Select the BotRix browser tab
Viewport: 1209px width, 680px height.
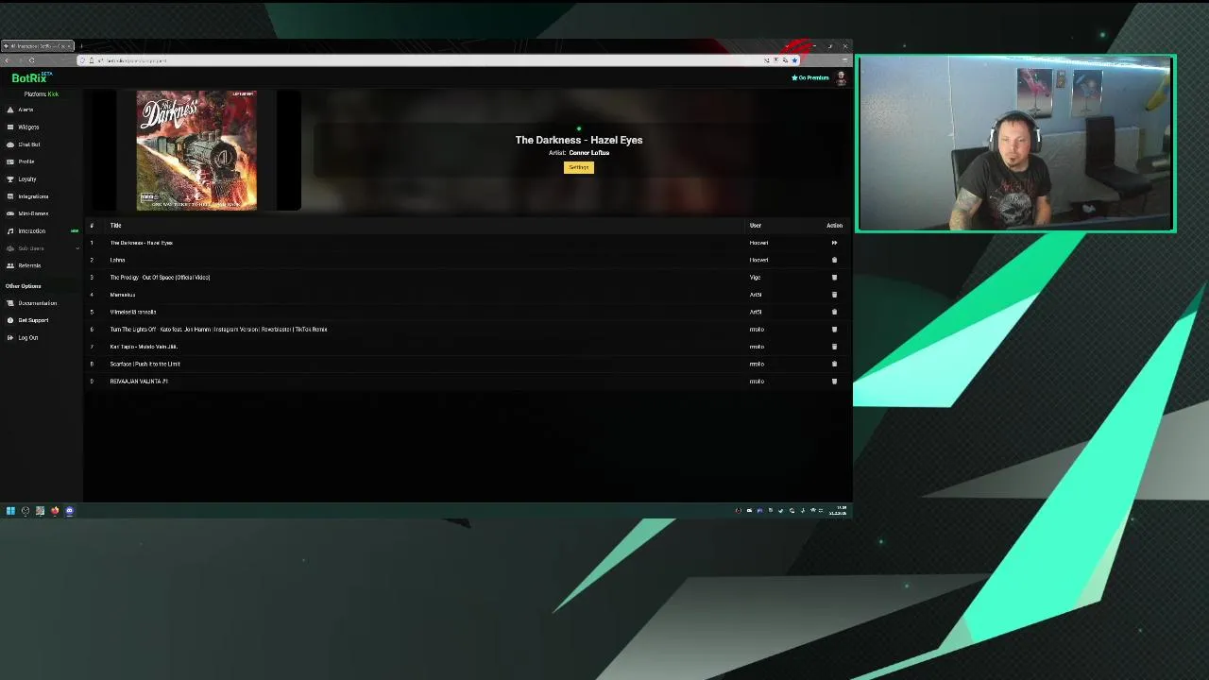[38, 46]
